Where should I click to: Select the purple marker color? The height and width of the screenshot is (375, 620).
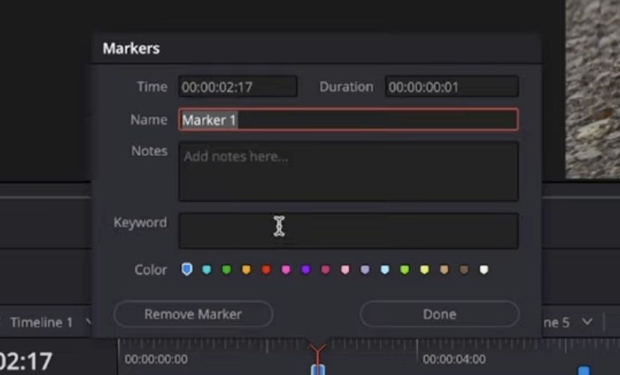coord(305,269)
